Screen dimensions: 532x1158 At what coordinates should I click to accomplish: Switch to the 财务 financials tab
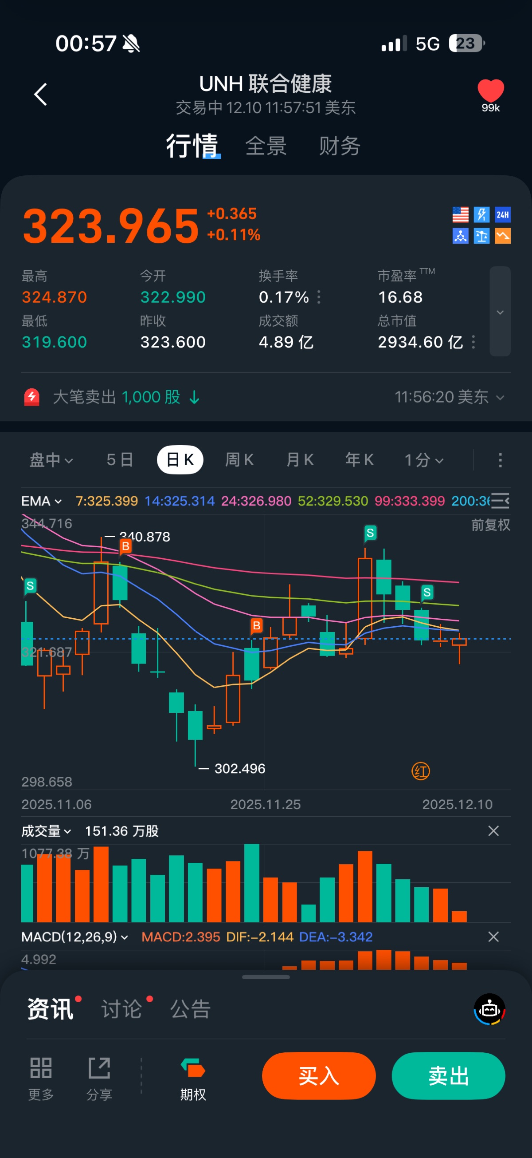pyautogui.click(x=340, y=146)
